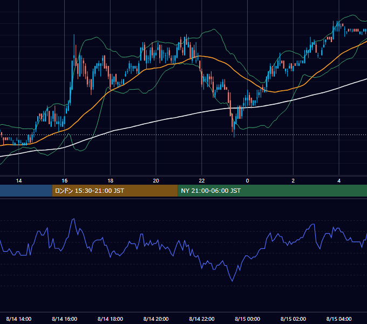
Task: Click the price axis label 20
Action: click(x=156, y=181)
